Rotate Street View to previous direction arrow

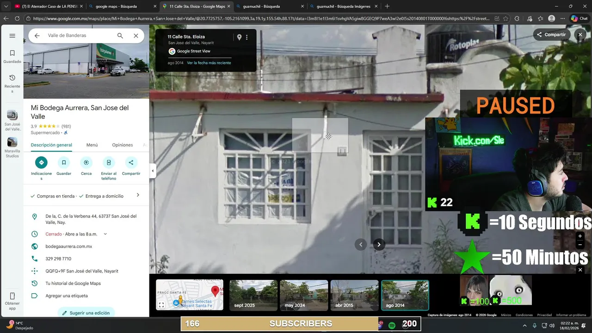361,245
